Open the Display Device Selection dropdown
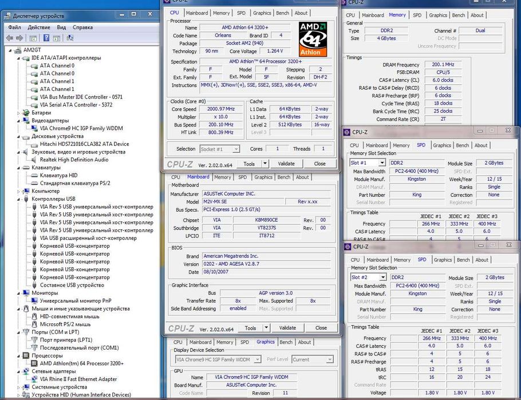Image resolution: width=521 pixels, height=400 pixels. pos(258,359)
